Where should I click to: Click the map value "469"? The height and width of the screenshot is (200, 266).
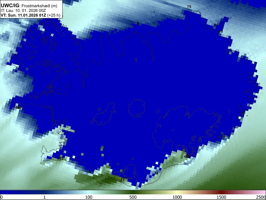(x=18, y=108)
